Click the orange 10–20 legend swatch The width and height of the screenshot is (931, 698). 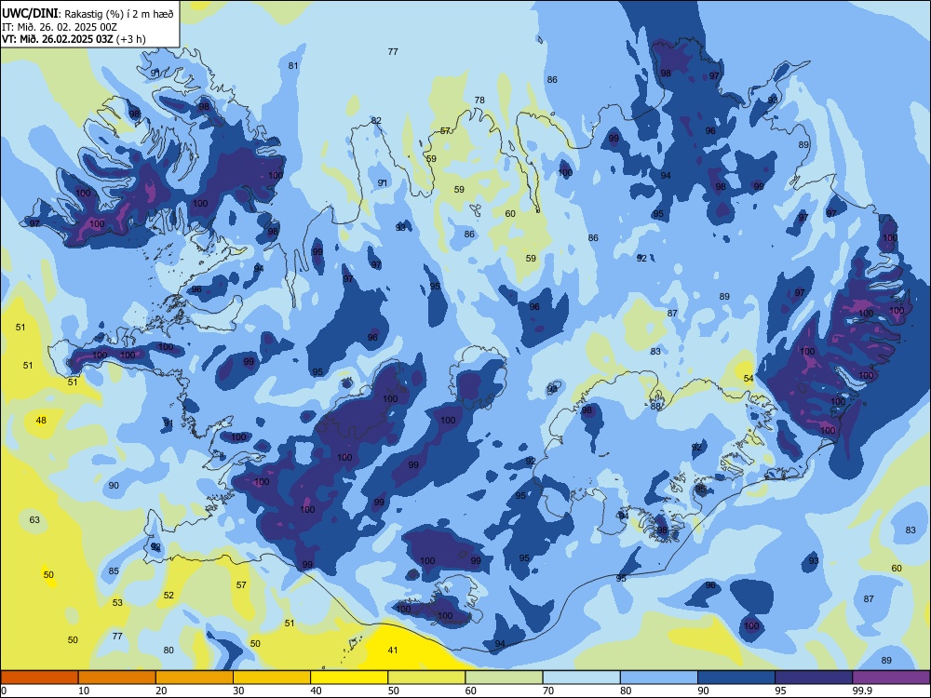[117, 678]
